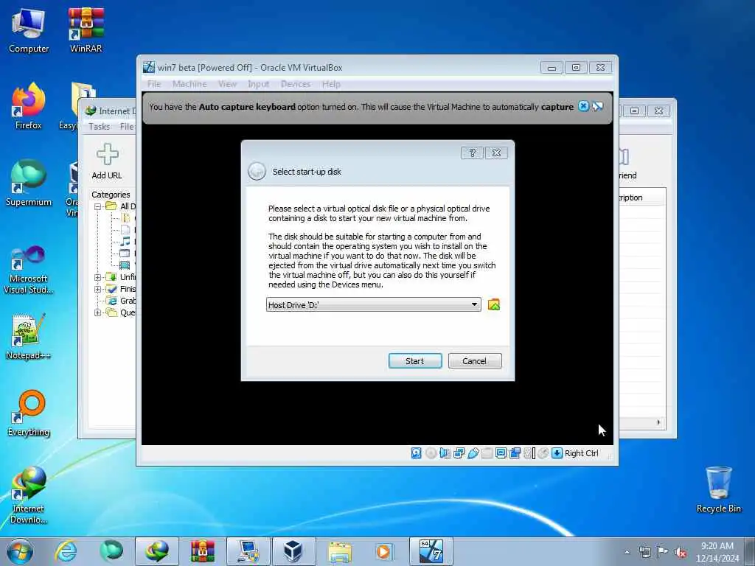
Task: Click the USB status icon in VirtualBox
Action: tap(473, 453)
